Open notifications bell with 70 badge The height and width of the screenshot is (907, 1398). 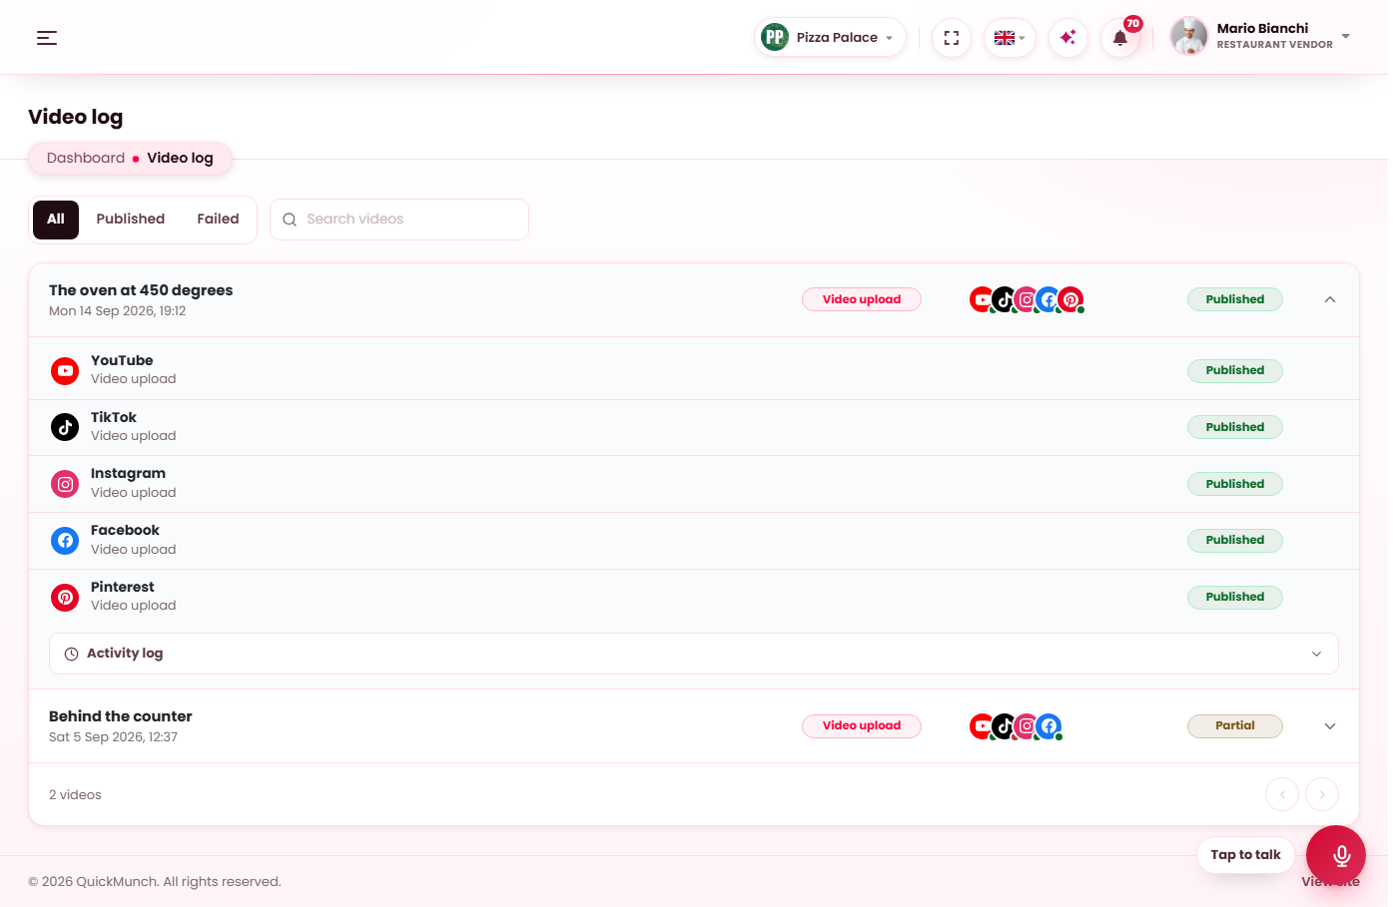pos(1120,38)
